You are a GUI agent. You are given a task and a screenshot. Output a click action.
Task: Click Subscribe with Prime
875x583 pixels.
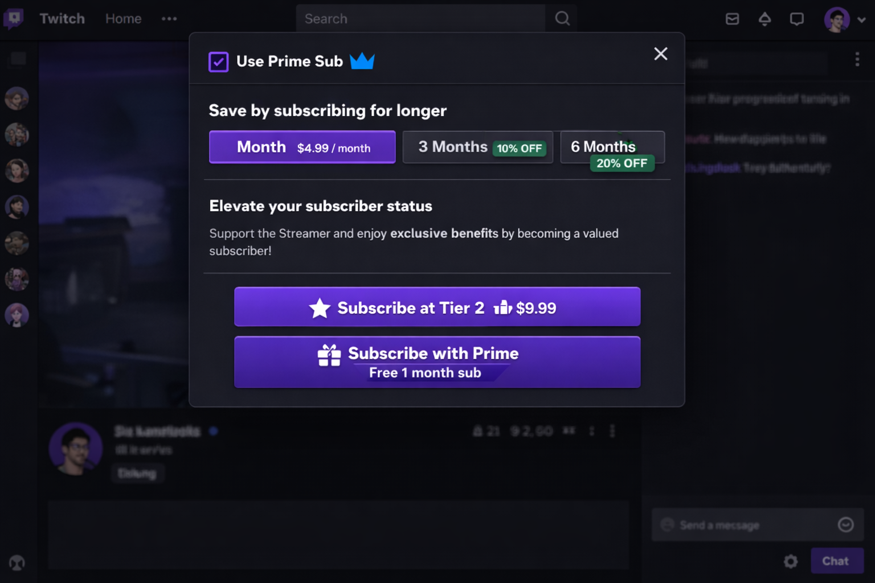point(436,362)
